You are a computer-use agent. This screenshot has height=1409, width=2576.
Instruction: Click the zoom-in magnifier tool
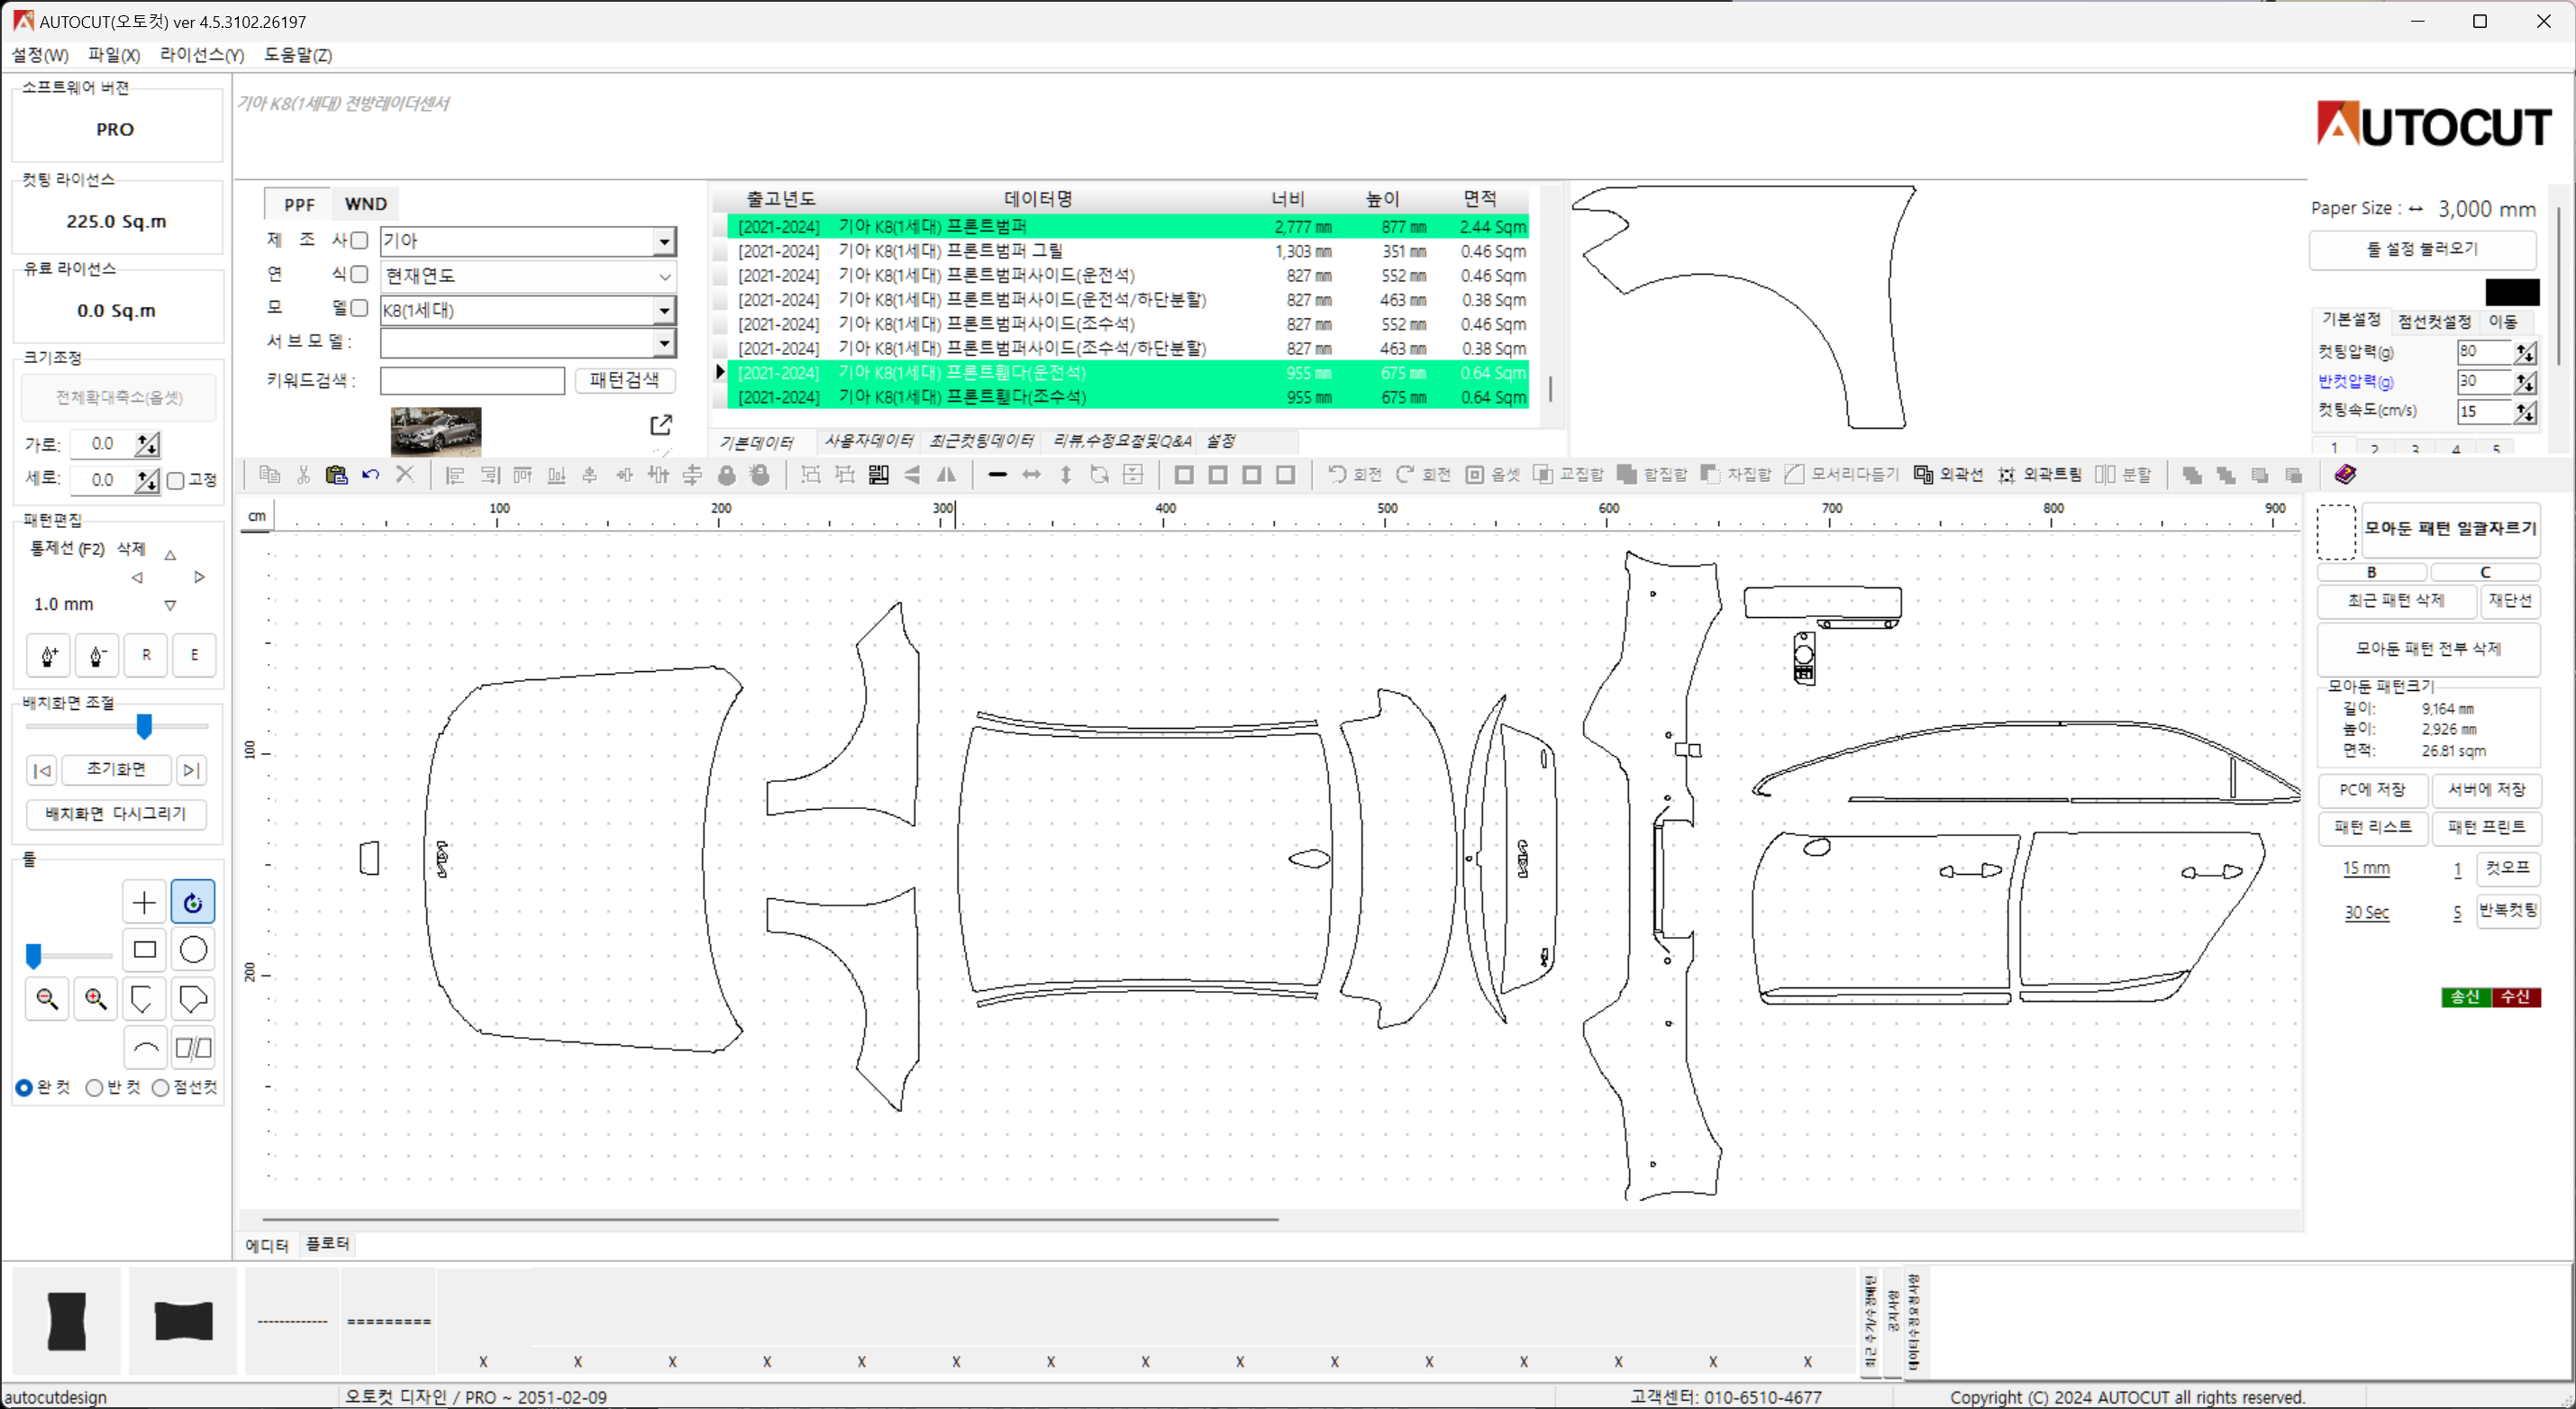(x=96, y=998)
